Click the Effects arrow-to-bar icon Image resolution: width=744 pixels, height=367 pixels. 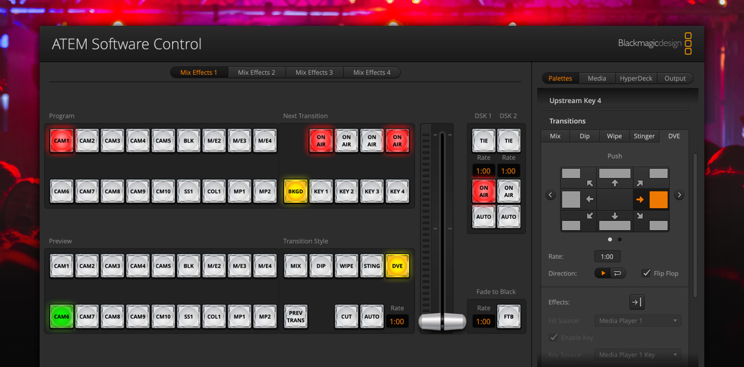[637, 302]
